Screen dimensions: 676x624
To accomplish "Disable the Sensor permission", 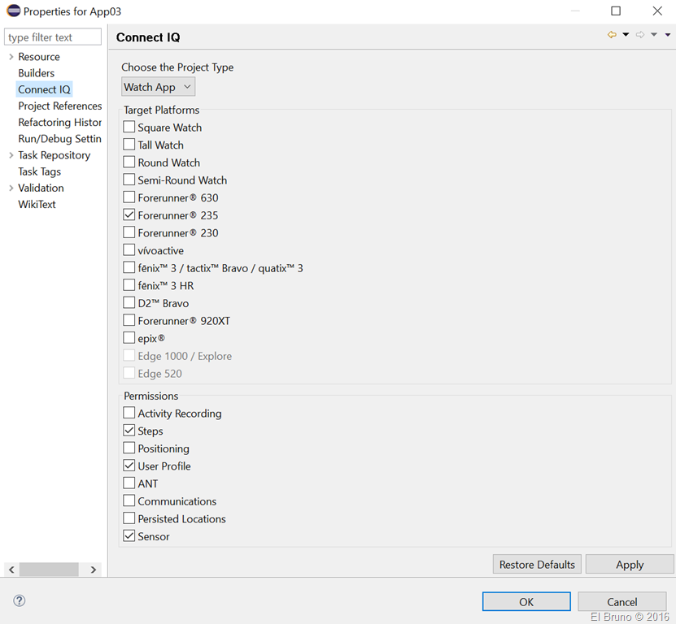I will (129, 536).
